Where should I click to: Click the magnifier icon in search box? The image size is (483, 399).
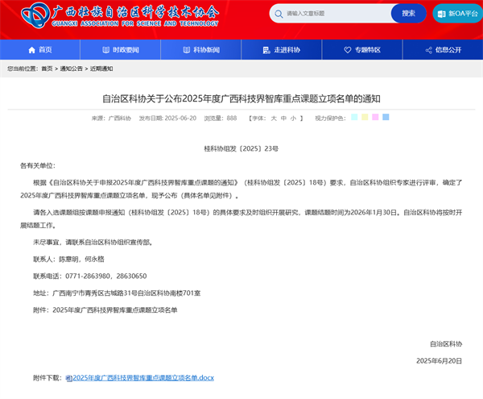279,14
